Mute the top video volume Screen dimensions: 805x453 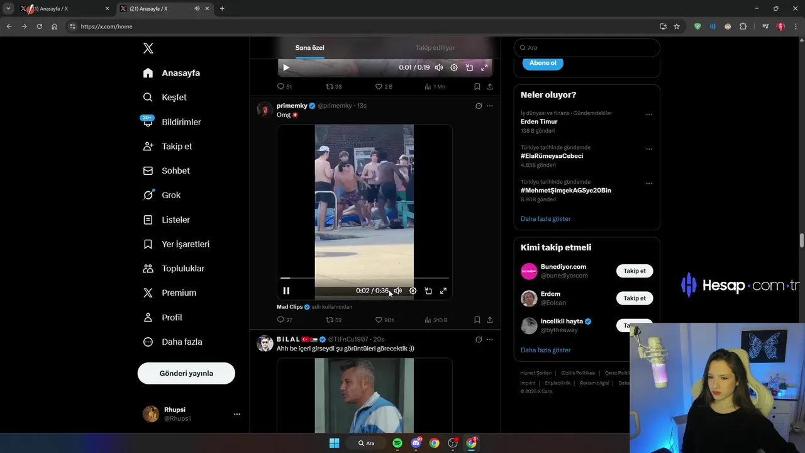(439, 67)
